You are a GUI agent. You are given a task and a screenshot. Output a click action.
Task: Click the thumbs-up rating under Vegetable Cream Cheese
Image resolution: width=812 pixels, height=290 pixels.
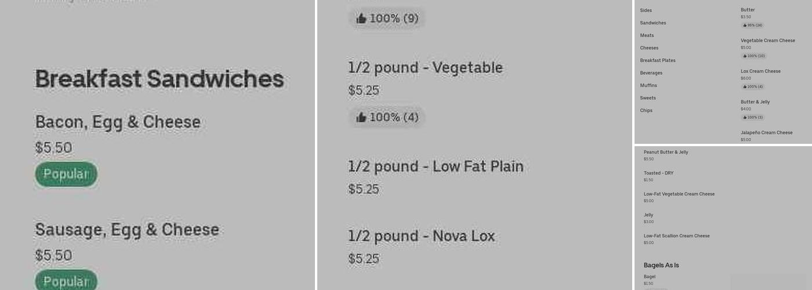[753, 56]
